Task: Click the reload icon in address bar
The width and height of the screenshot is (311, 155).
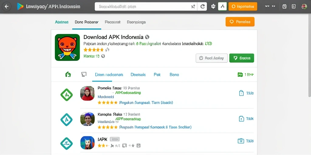Action: (203, 7)
